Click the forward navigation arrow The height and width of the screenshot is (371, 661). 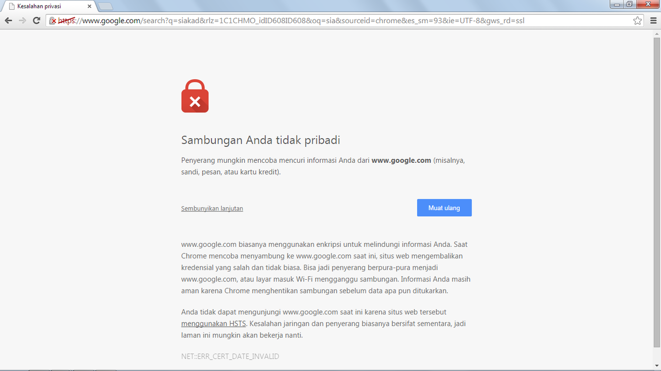[x=22, y=21]
